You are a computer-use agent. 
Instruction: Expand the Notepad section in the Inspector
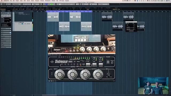tap(6, 45)
